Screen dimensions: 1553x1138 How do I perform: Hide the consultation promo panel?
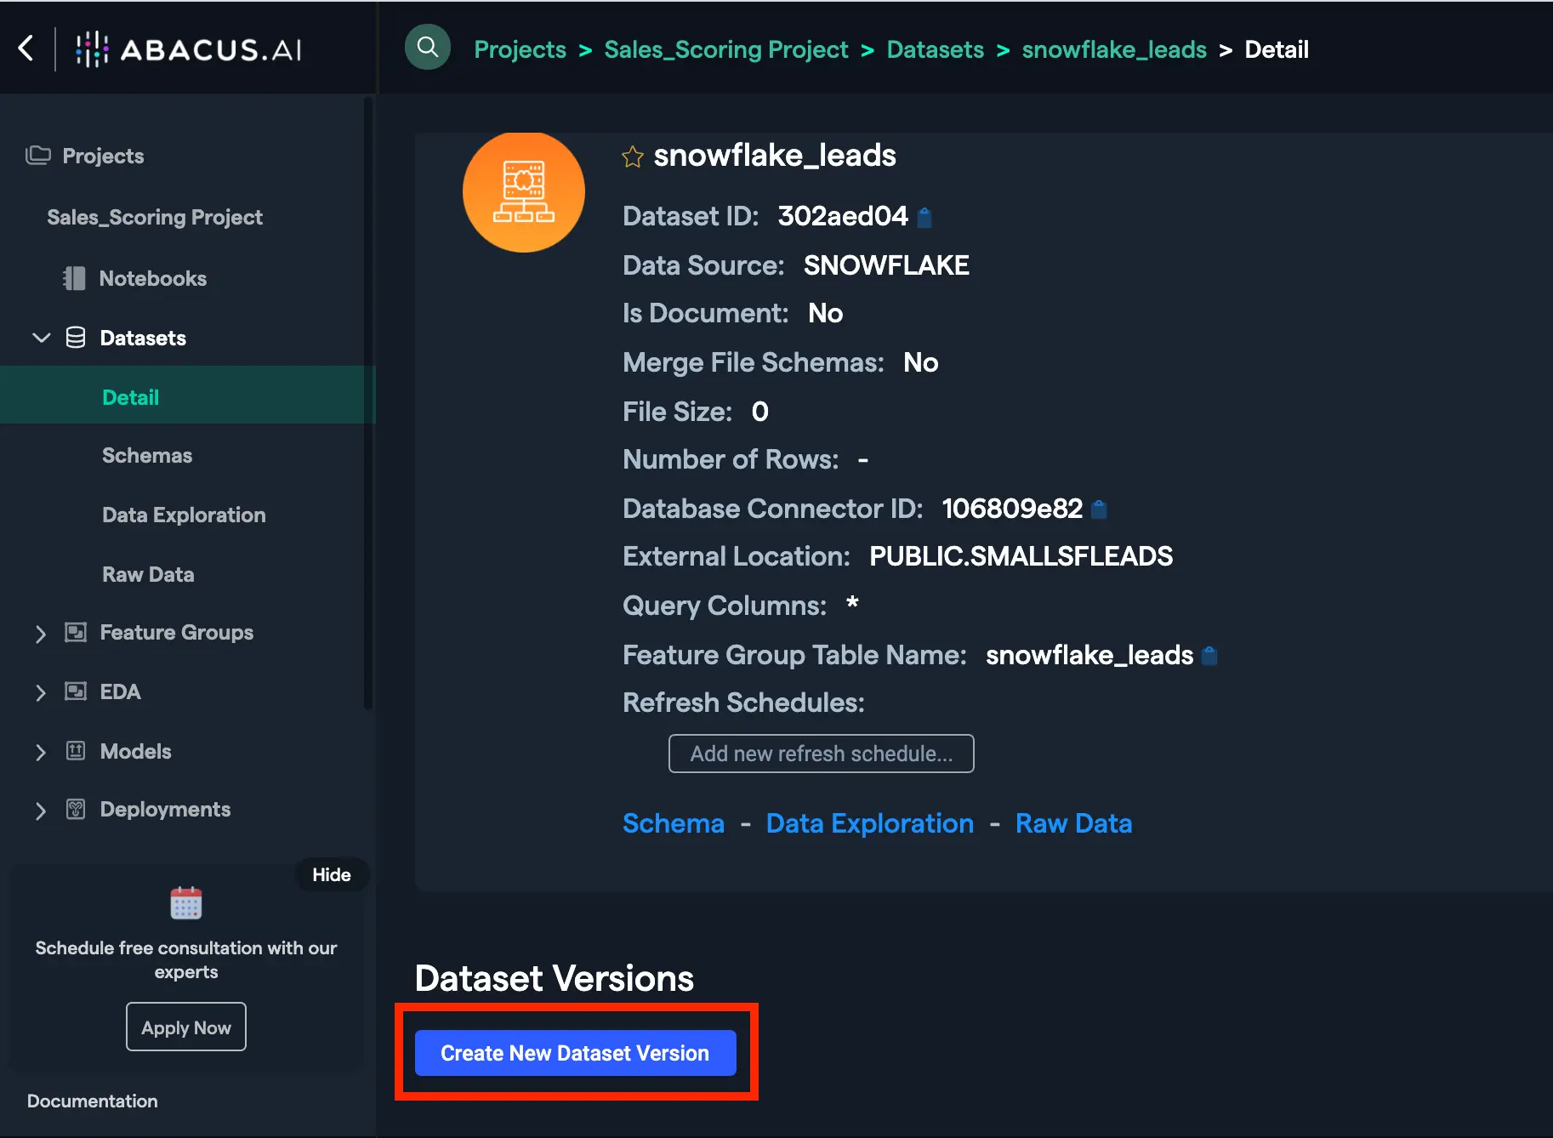tap(331, 874)
